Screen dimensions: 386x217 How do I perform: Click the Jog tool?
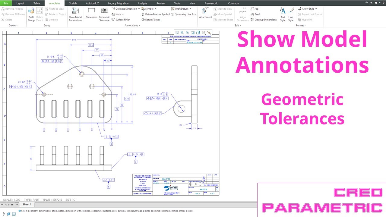click(254, 9)
